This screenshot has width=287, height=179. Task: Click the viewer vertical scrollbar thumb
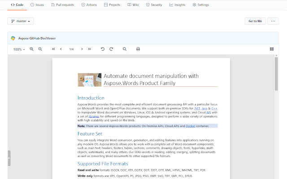coord(276,74)
